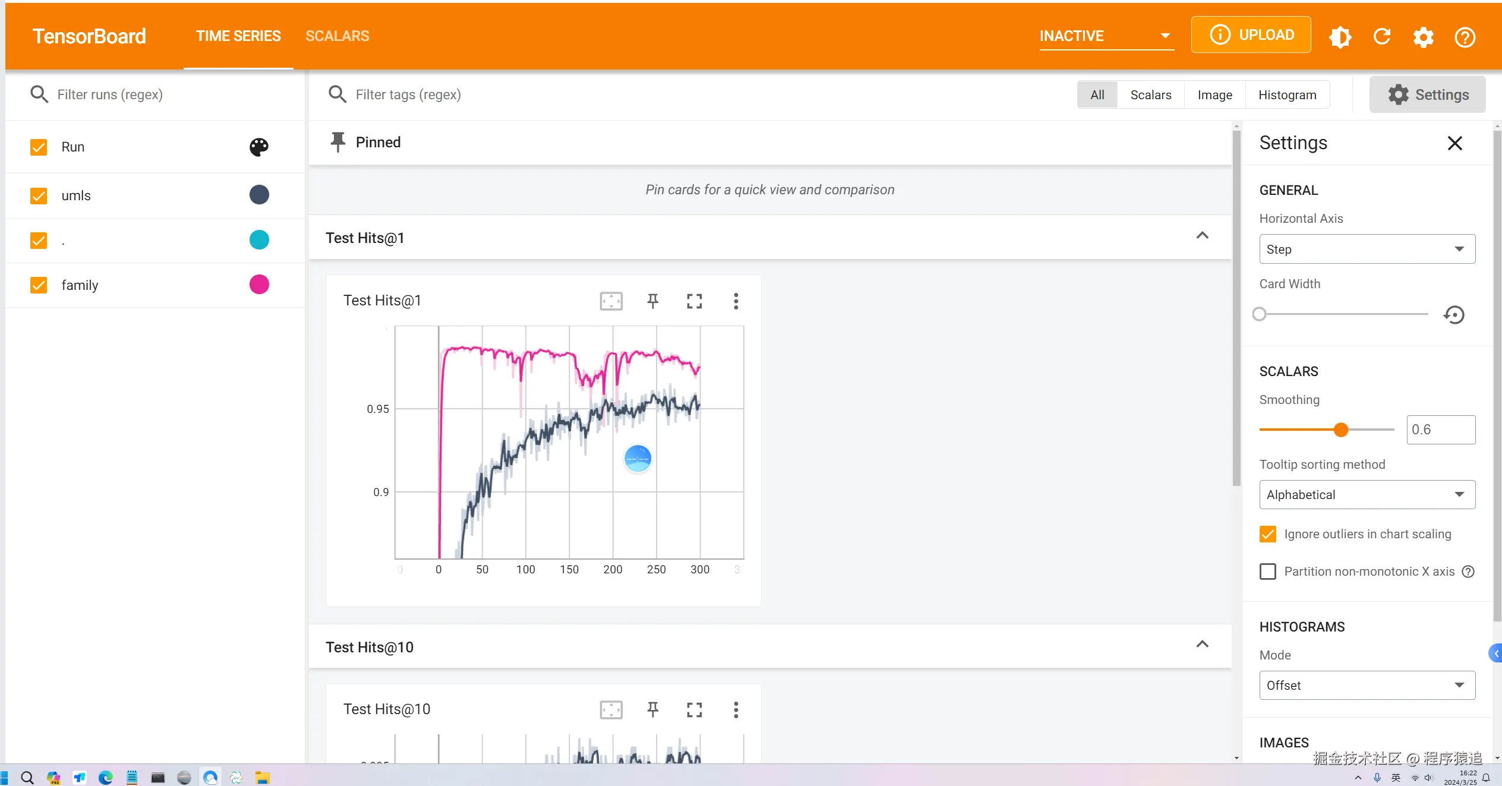
Task: Pin the Test Hits@1 card
Action: click(652, 301)
